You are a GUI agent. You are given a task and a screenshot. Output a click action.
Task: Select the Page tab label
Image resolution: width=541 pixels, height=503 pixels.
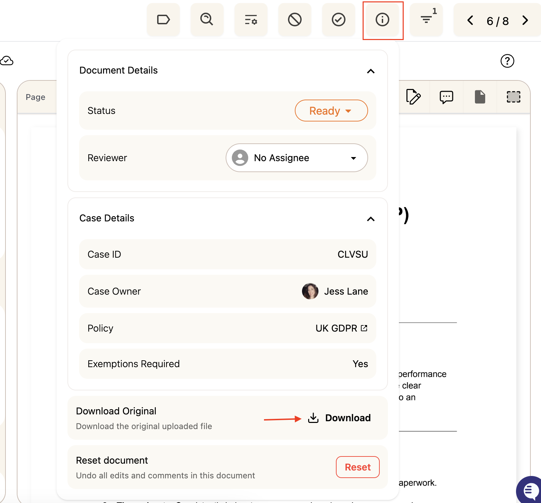[36, 97]
